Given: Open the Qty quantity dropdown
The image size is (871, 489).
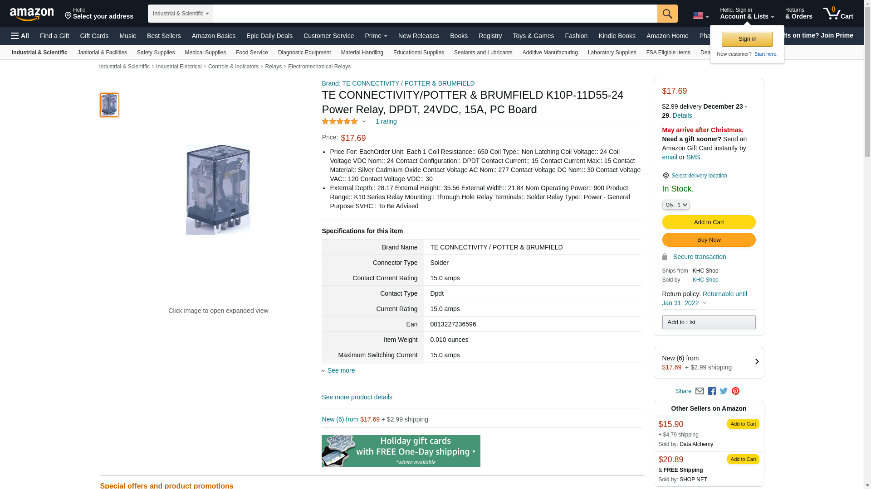Looking at the screenshot, I should 675,205.
